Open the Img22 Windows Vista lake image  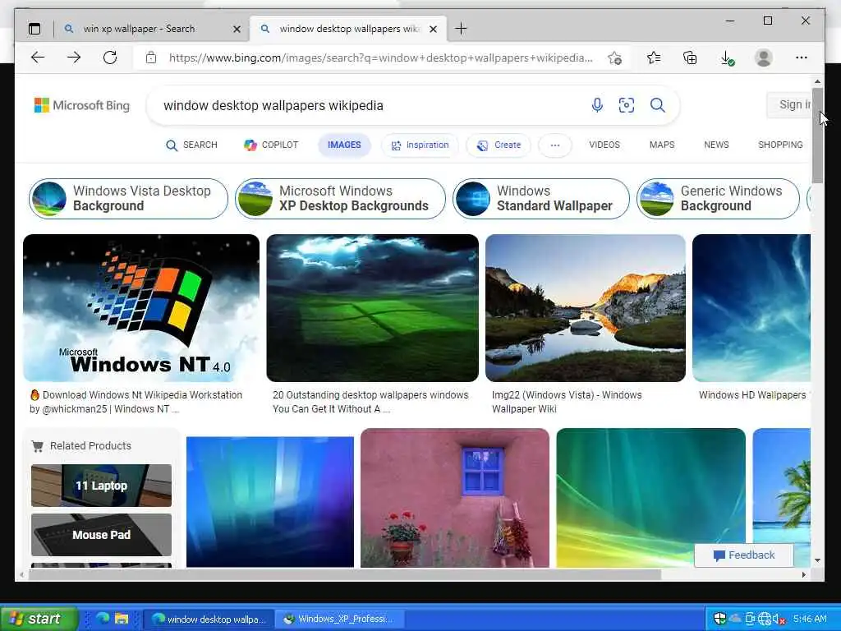(x=585, y=308)
